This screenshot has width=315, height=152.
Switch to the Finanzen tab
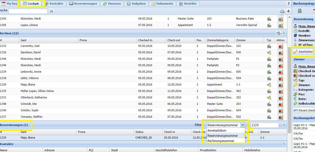click(x=112, y=4)
